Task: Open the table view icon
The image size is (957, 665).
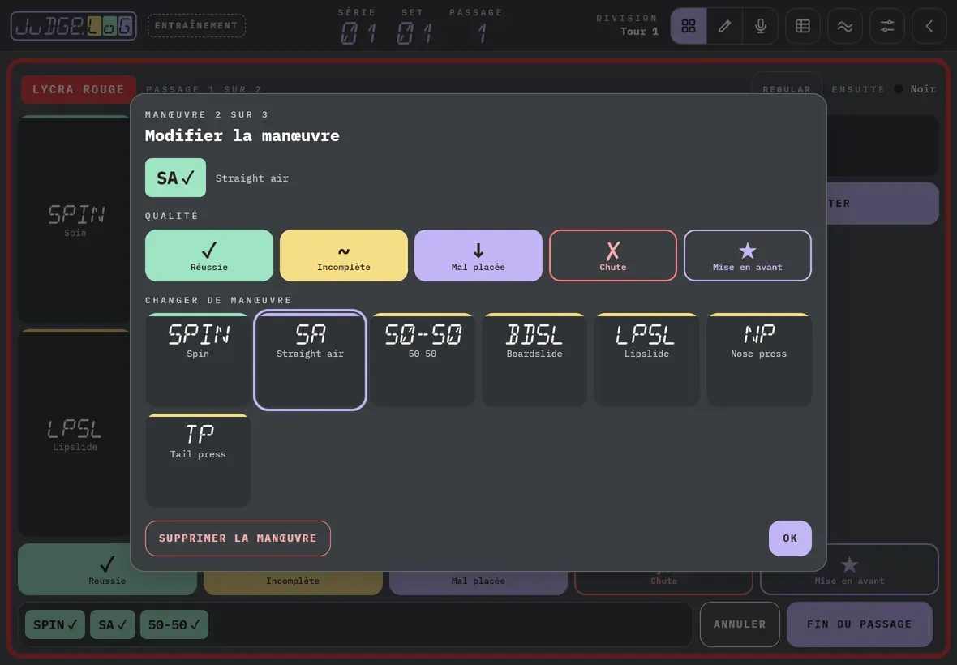Action: click(803, 26)
